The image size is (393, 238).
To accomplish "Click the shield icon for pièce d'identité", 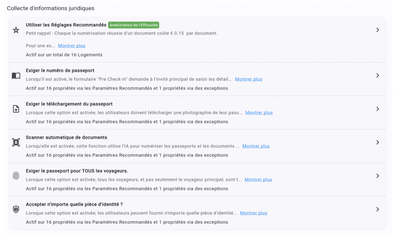I will 16,210.
